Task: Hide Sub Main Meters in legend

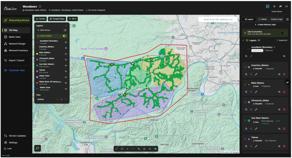Action: click(x=66, y=65)
